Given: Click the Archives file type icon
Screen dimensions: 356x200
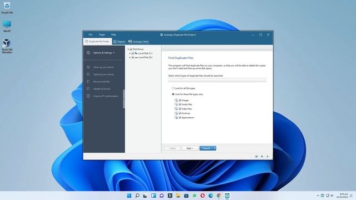Looking at the screenshot, I should coord(176,113).
